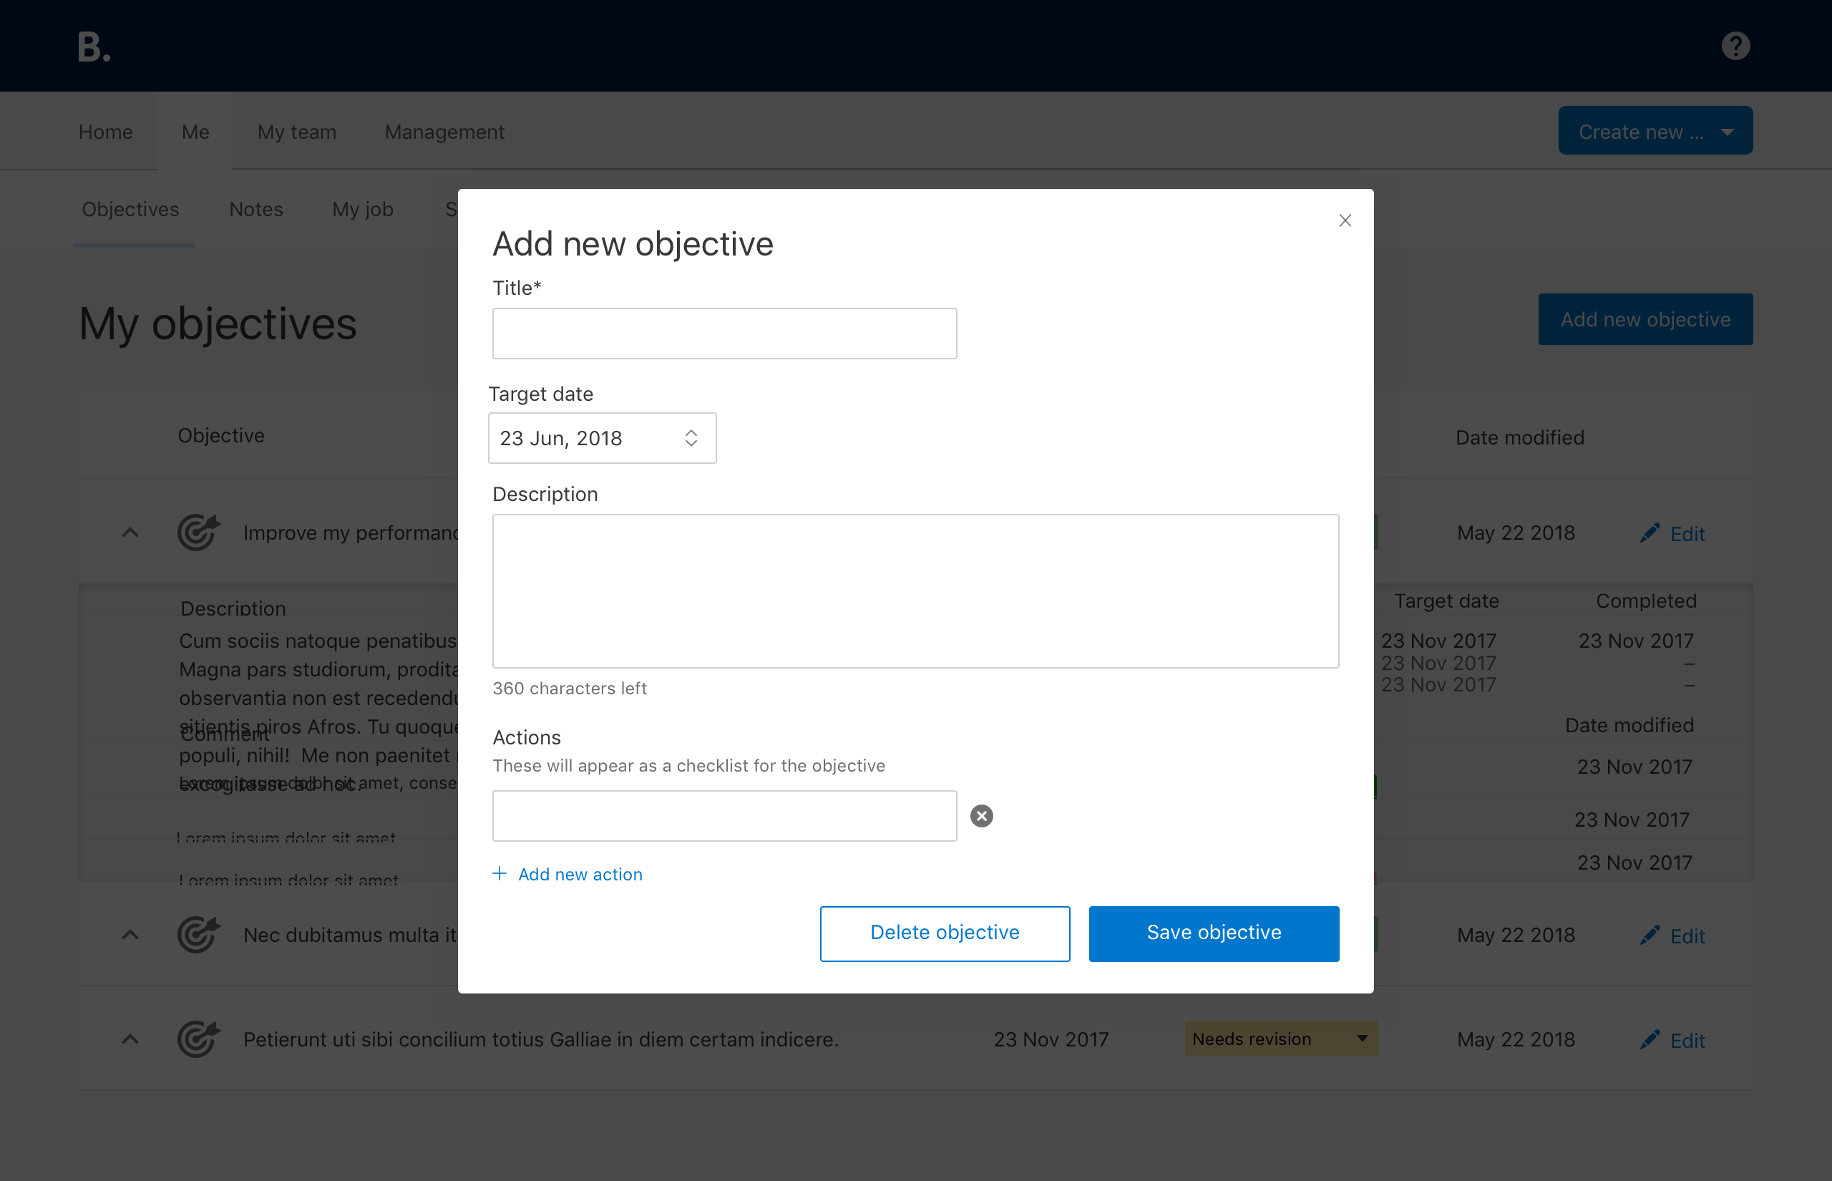
Task: Click the Completed column label
Action: pyautogui.click(x=1646, y=601)
